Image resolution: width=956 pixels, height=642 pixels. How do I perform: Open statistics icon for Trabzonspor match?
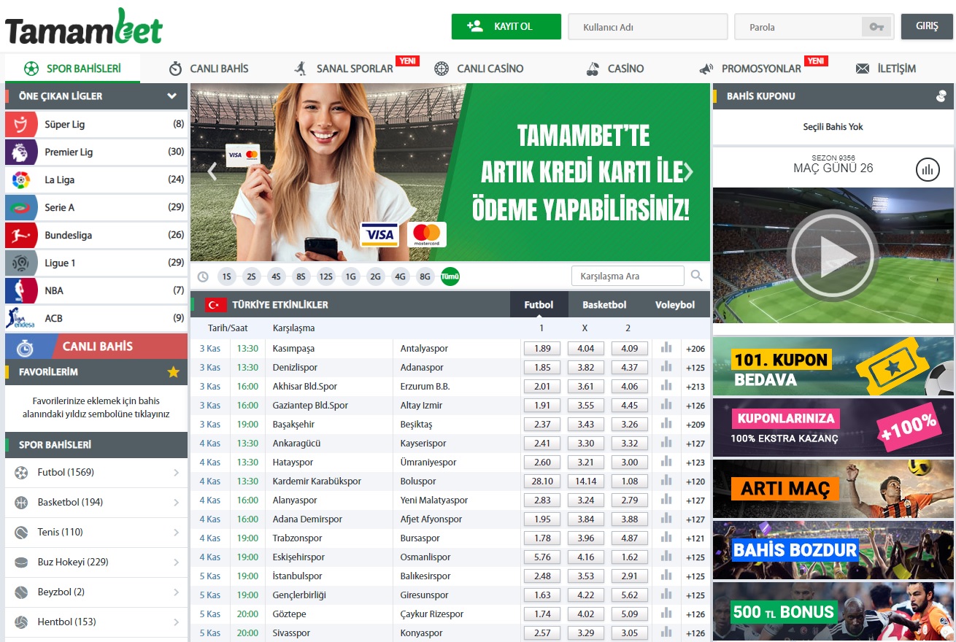[666, 538]
